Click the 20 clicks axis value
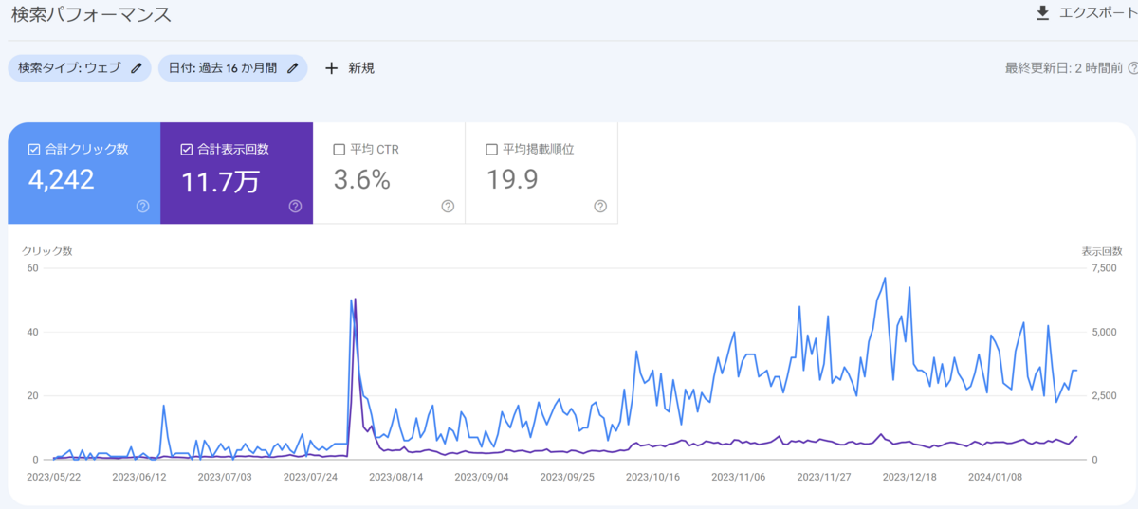The image size is (1138, 509). (31, 395)
